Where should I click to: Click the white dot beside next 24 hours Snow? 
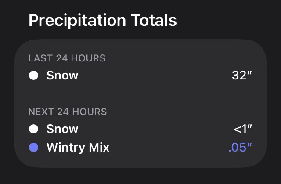34,129
